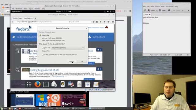Viewport: 196px width, 110px height.
Task: Launch the mail and calendar app in dock
Action: tap(54, 84)
